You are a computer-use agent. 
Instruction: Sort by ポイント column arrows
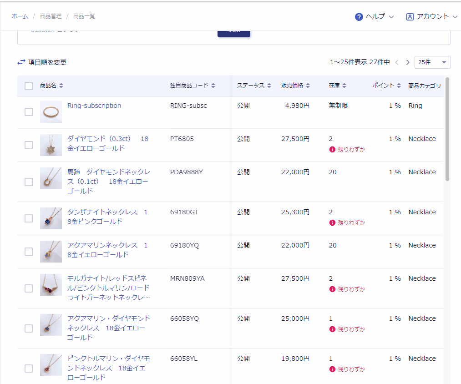click(x=399, y=86)
